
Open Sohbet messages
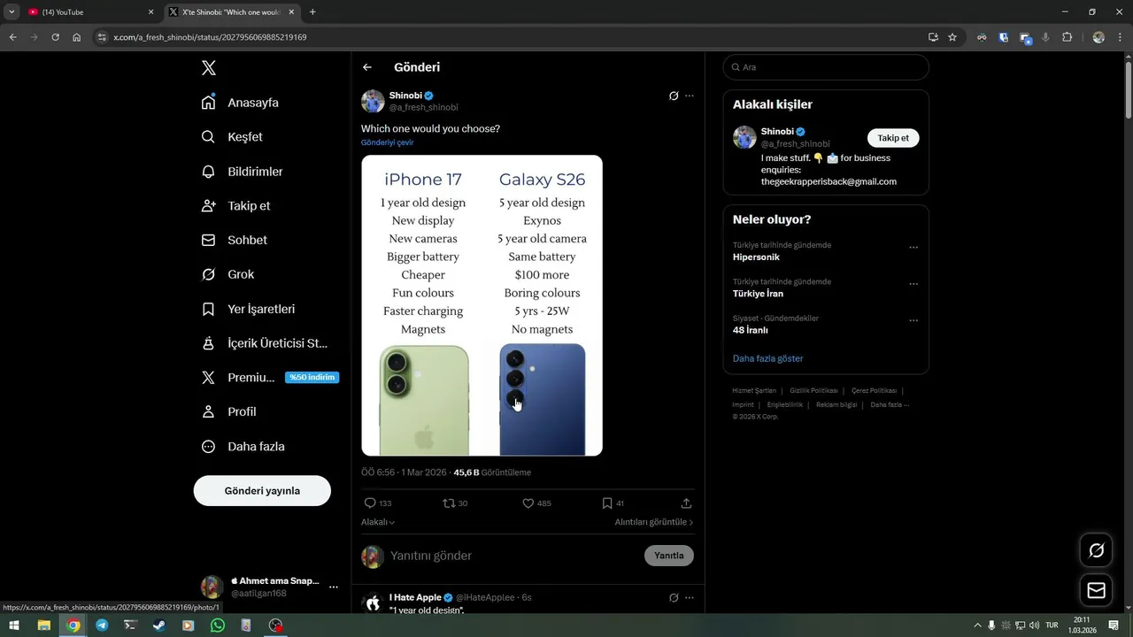coord(234,240)
